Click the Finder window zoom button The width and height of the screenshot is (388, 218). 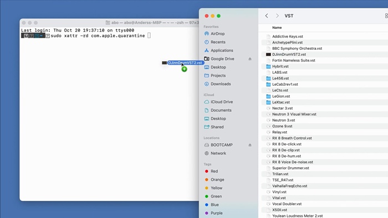(218, 16)
